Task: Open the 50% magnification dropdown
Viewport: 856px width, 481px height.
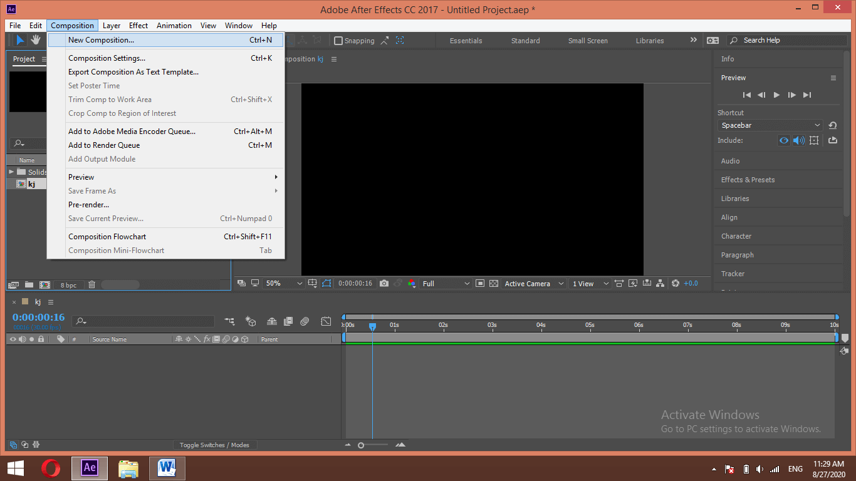Action: tap(282, 283)
